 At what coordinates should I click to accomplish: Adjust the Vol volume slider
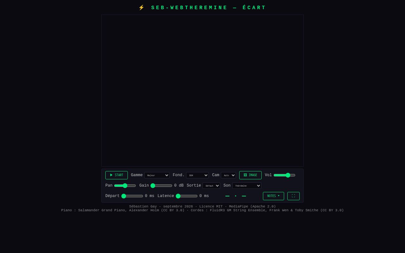click(x=284, y=175)
